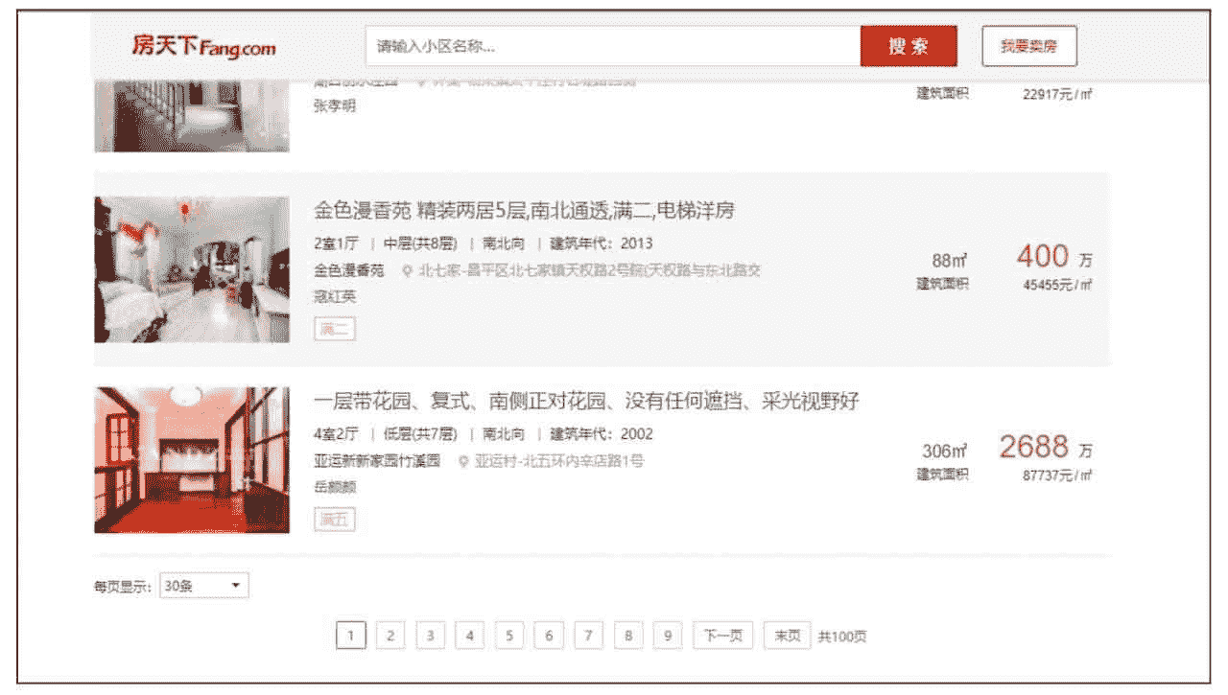This screenshot has height=695, width=1228.
Task: Jump to page 5 of results
Action: click(x=508, y=636)
